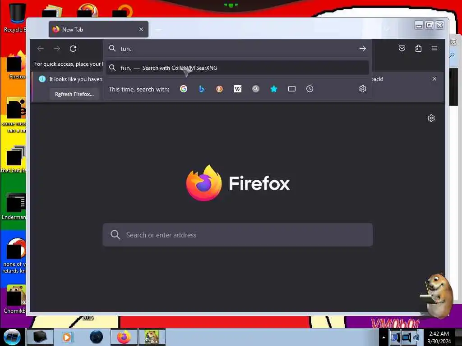Open the Extensions puzzle icon
This screenshot has height=346, width=462.
pos(418,48)
